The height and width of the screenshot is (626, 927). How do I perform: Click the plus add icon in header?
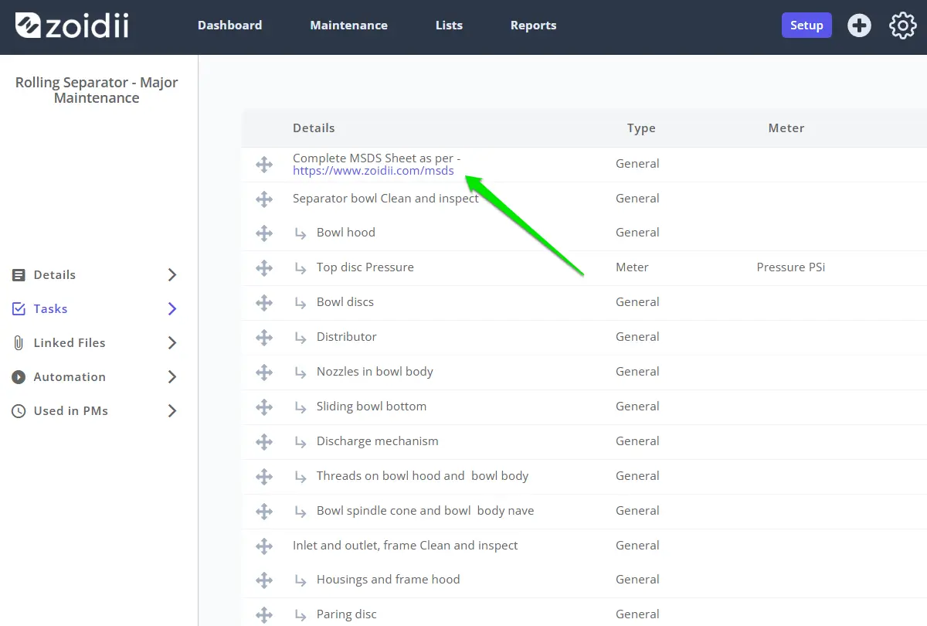[x=859, y=26]
